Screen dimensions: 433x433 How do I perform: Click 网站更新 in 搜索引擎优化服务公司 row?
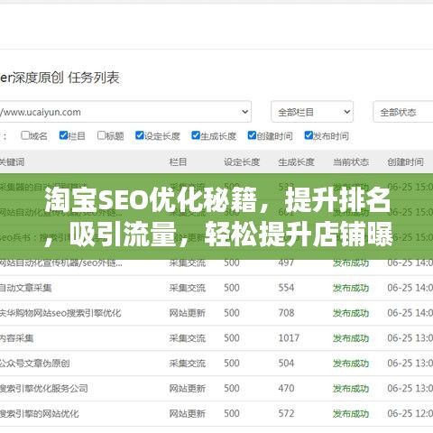pyautogui.click(x=187, y=388)
